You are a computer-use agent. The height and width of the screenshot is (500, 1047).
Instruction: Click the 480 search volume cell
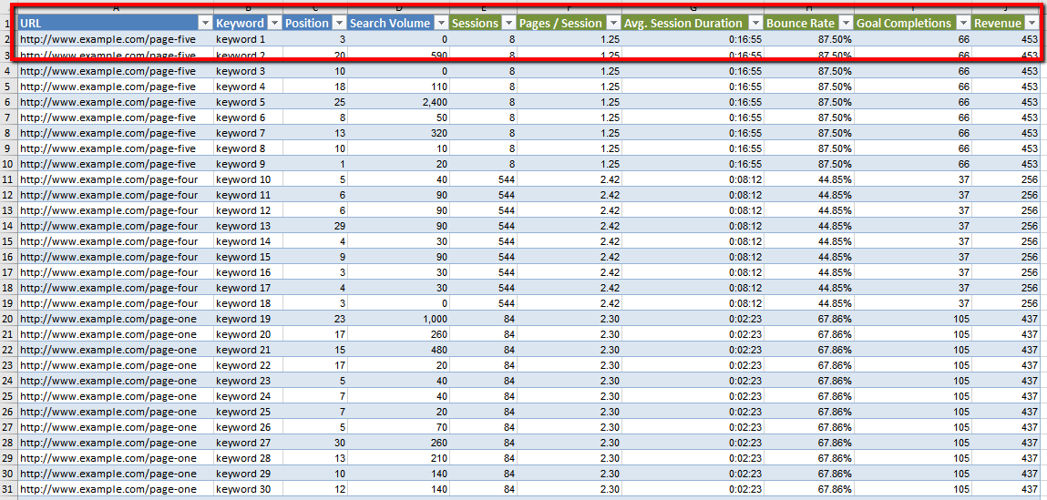point(398,350)
